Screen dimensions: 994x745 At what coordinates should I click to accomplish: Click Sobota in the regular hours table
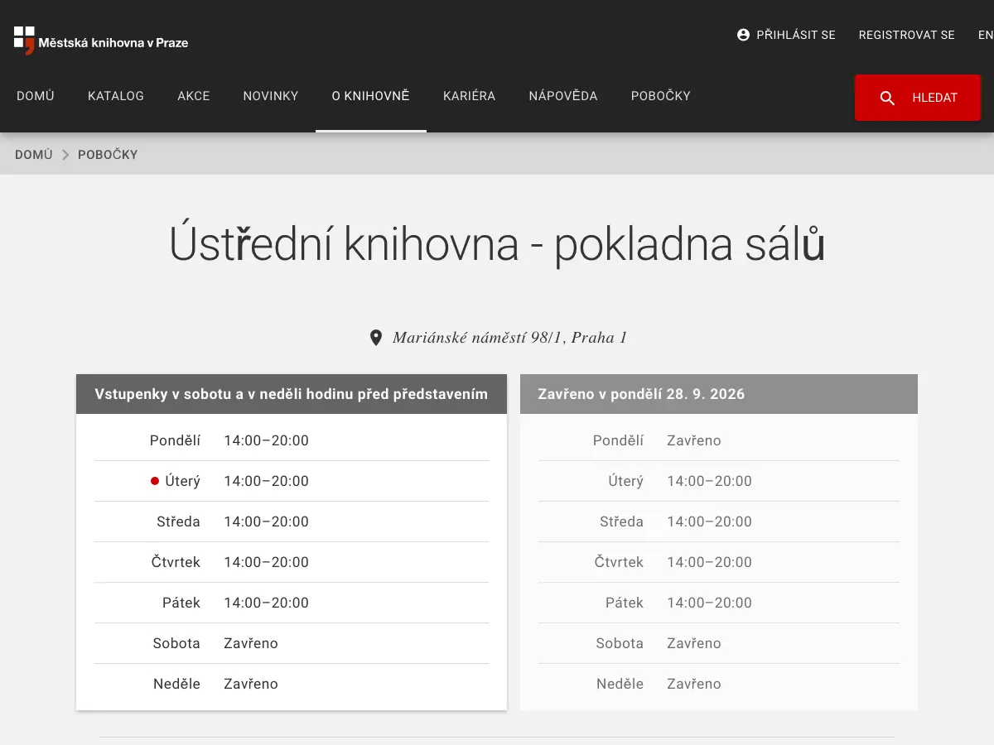click(176, 643)
